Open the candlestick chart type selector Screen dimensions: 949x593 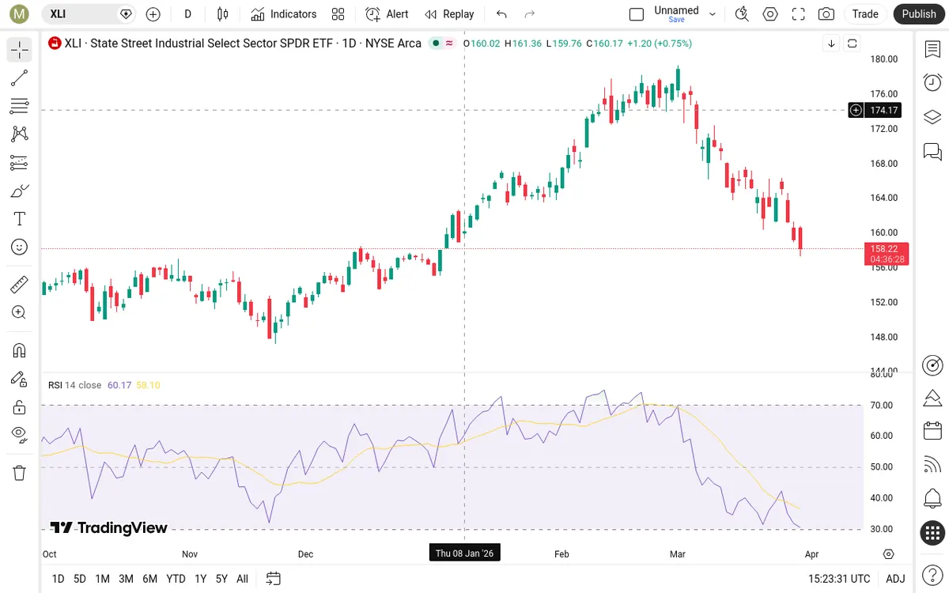pos(222,14)
